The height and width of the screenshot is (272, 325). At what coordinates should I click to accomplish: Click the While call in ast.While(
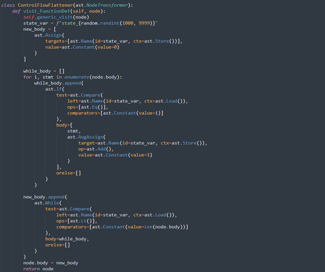52,203
